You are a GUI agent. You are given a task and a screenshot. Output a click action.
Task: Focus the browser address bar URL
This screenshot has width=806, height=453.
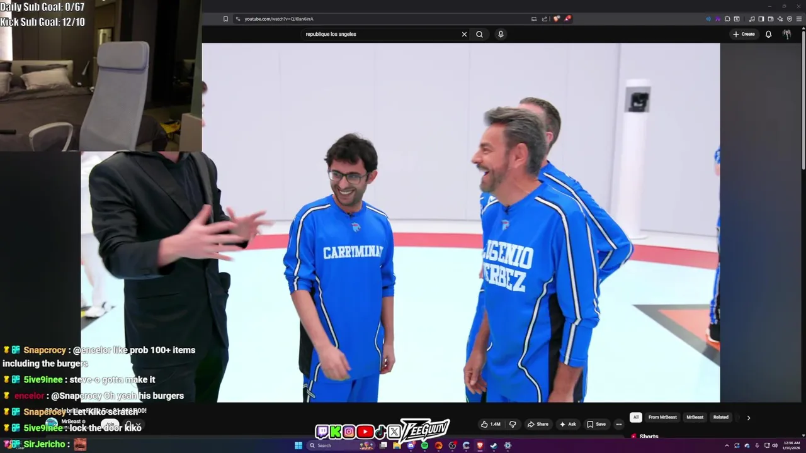[279, 19]
